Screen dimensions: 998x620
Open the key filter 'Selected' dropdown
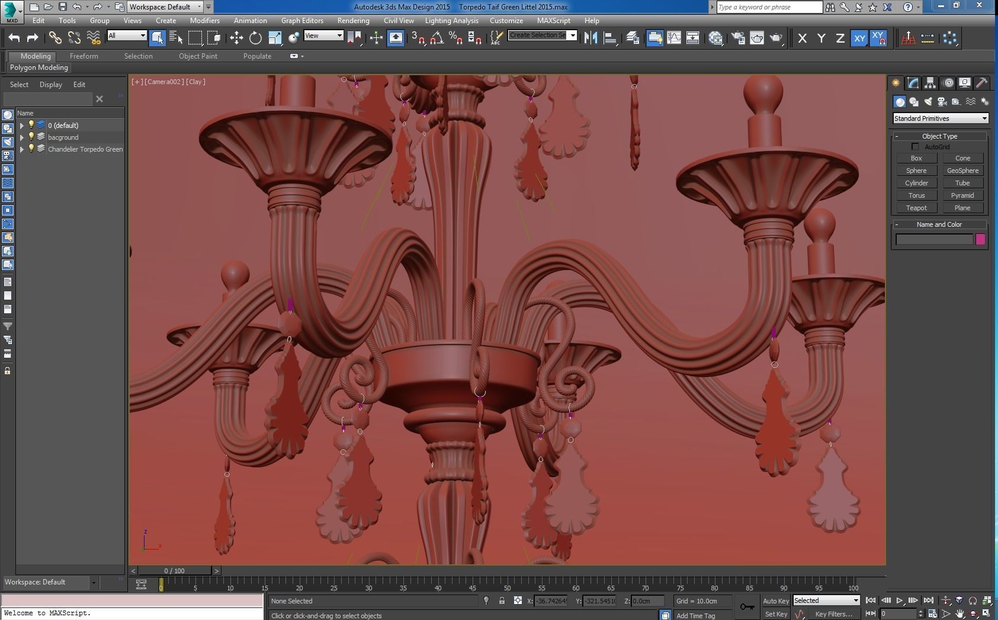(x=826, y=600)
